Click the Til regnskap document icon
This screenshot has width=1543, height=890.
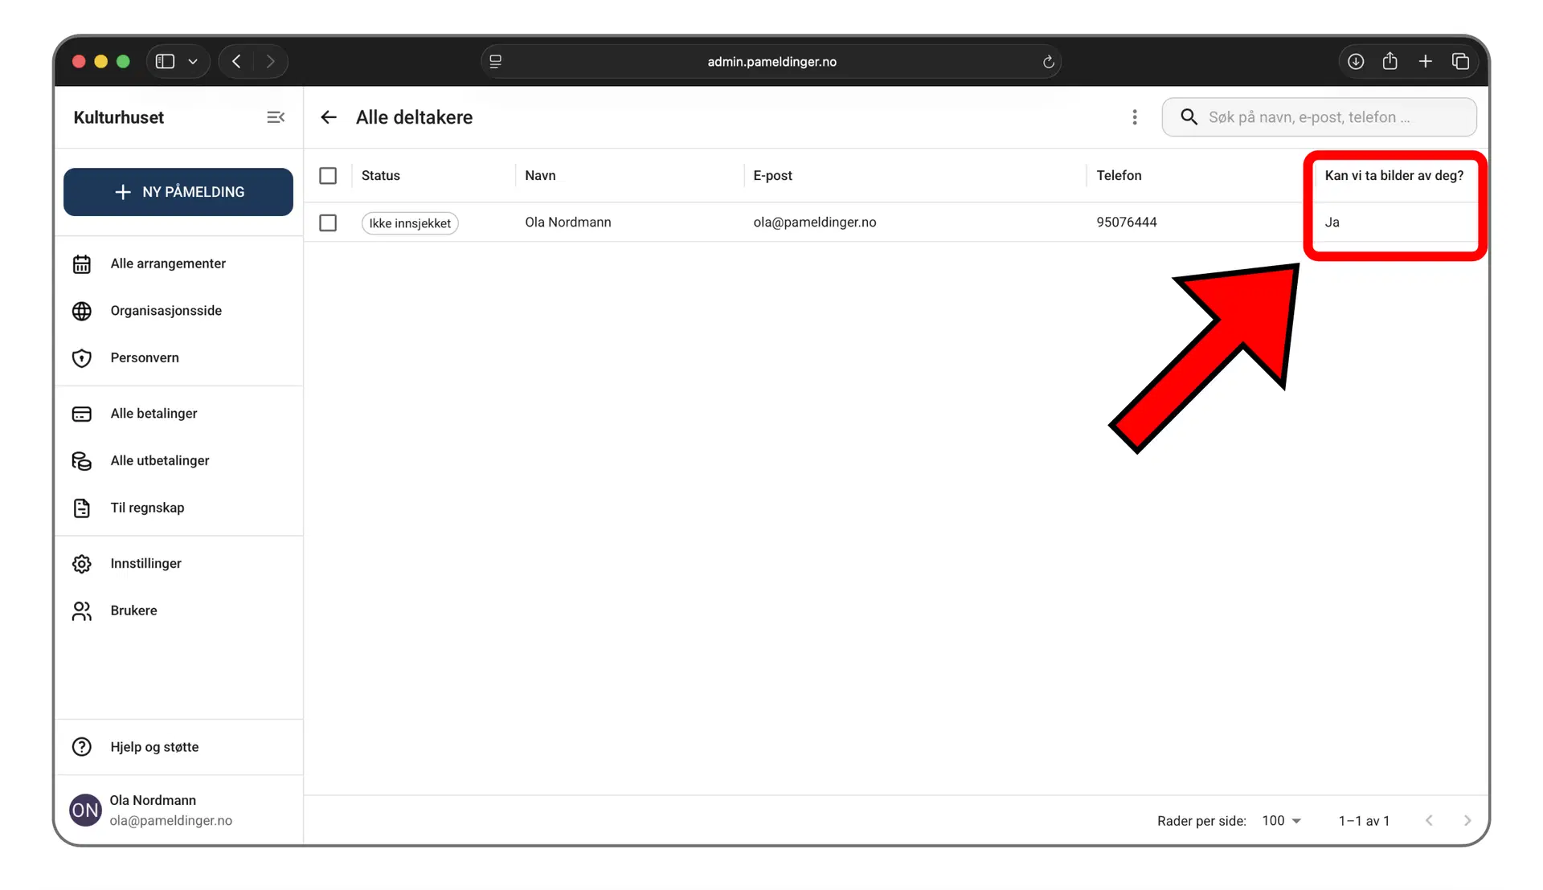[82, 508]
